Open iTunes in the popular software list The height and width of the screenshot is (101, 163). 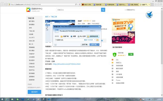click(118, 80)
